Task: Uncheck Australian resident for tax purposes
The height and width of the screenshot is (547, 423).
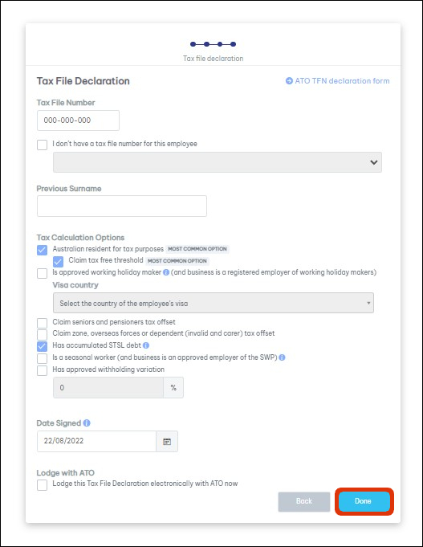Action: click(43, 250)
